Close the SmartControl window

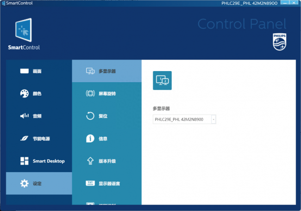[x=294, y=2]
